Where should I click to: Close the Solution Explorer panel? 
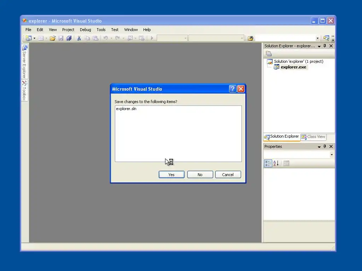click(x=331, y=46)
